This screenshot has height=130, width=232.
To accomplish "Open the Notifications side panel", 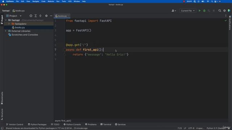I will [230, 22].
